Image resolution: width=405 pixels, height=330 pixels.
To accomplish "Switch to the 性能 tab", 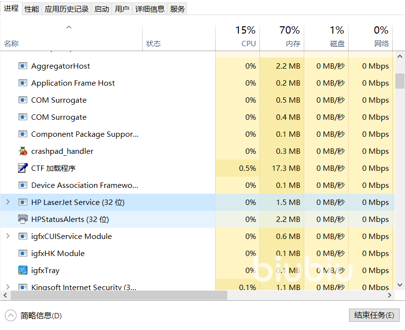I will (32, 9).
